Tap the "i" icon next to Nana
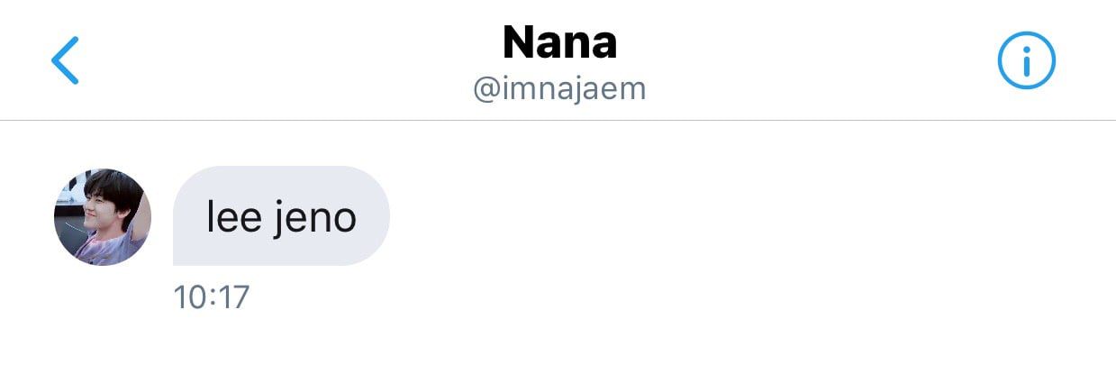 tap(1026, 60)
